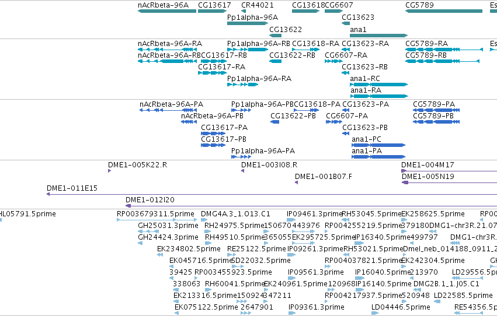Click the CG13618-RA transcript label

tap(315, 44)
